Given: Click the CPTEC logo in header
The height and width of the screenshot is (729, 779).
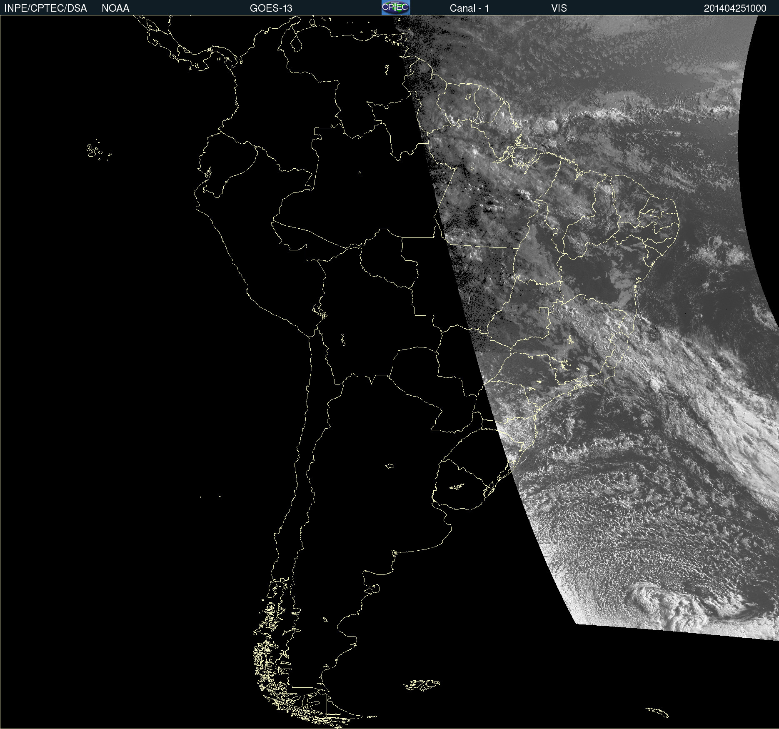Looking at the screenshot, I should [x=396, y=7].
